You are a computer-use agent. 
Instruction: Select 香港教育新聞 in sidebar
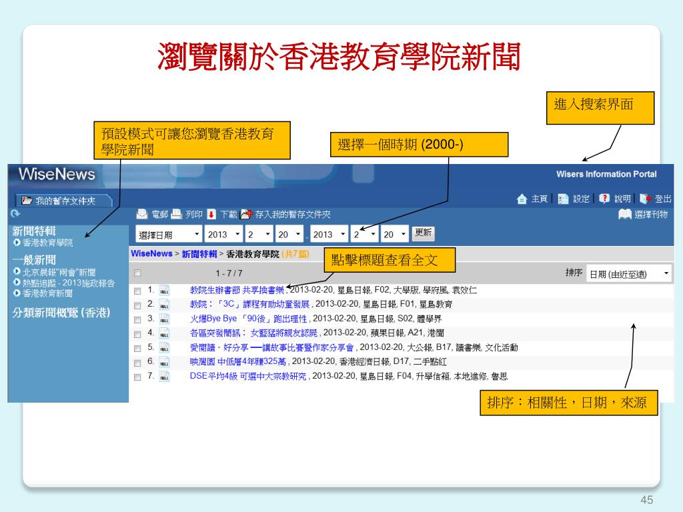[47, 293]
